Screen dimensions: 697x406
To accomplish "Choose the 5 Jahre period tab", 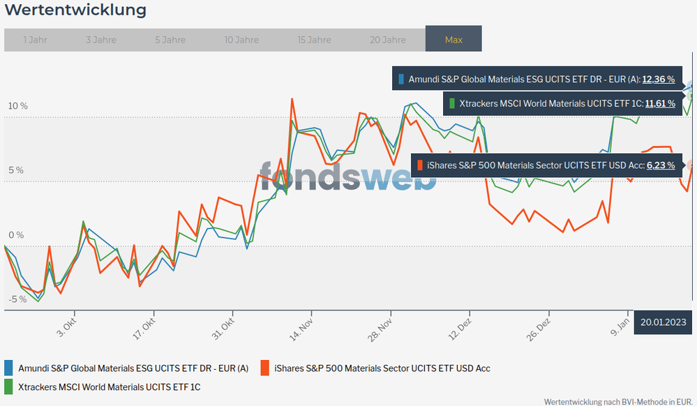I will (x=171, y=40).
